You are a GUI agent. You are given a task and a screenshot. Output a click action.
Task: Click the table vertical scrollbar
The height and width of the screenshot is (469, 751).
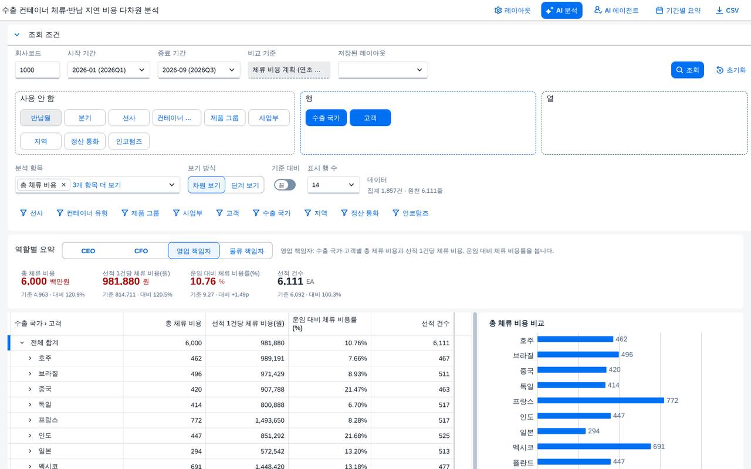475,390
